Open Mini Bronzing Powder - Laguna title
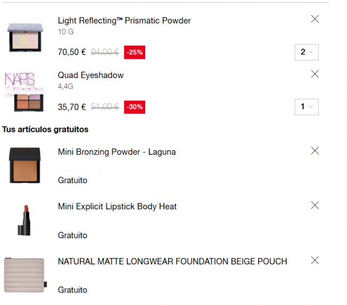The height and width of the screenshot is (305, 347). [x=116, y=152]
